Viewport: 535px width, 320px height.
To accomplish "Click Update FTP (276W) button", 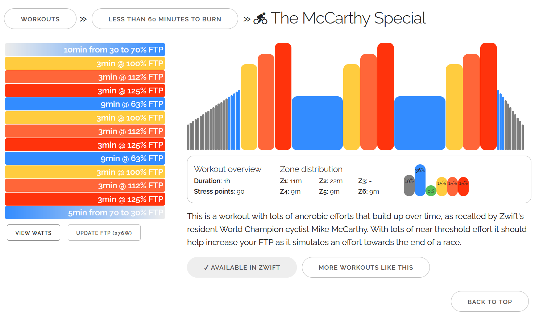I will 104,233.
